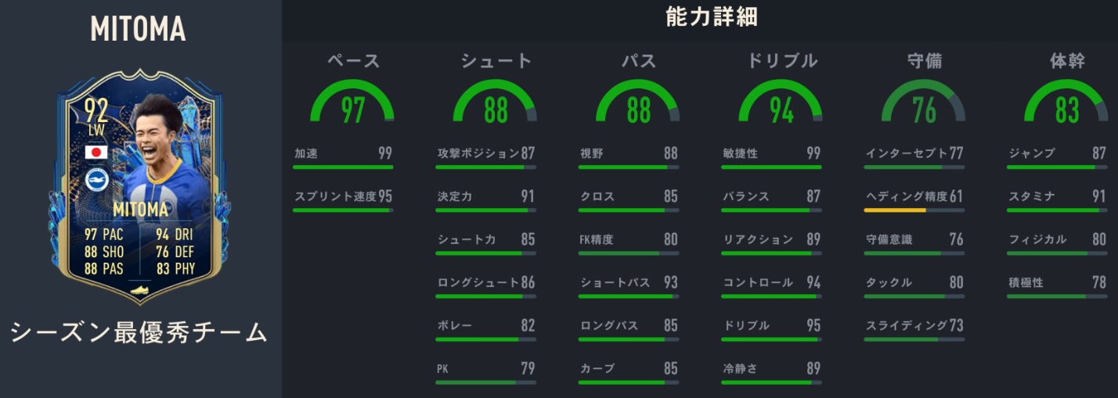Select the ショートパス 93 stat row
1118x398 pixels.
click(x=629, y=283)
